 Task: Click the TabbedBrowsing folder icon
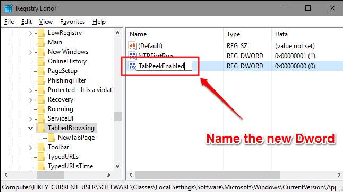(x=41, y=128)
